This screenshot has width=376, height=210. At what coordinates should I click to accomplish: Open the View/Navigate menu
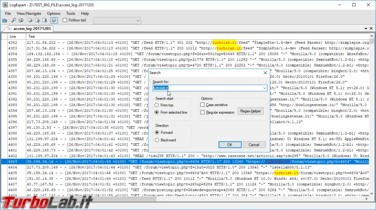[29, 13]
